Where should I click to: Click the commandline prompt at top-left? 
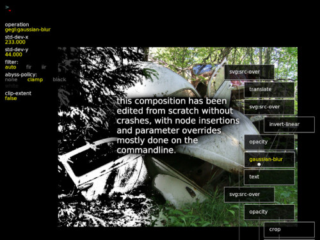[8, 8]
